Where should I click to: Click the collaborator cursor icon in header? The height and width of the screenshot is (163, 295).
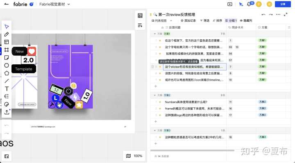(x=241, y=4)
